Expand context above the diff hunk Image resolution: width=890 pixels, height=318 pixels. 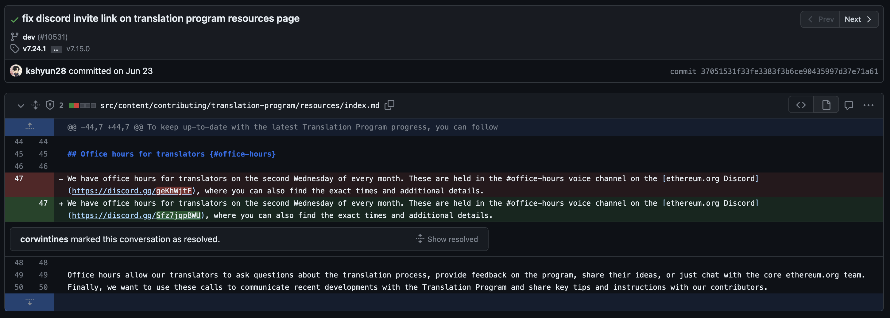tap(29, 126)
